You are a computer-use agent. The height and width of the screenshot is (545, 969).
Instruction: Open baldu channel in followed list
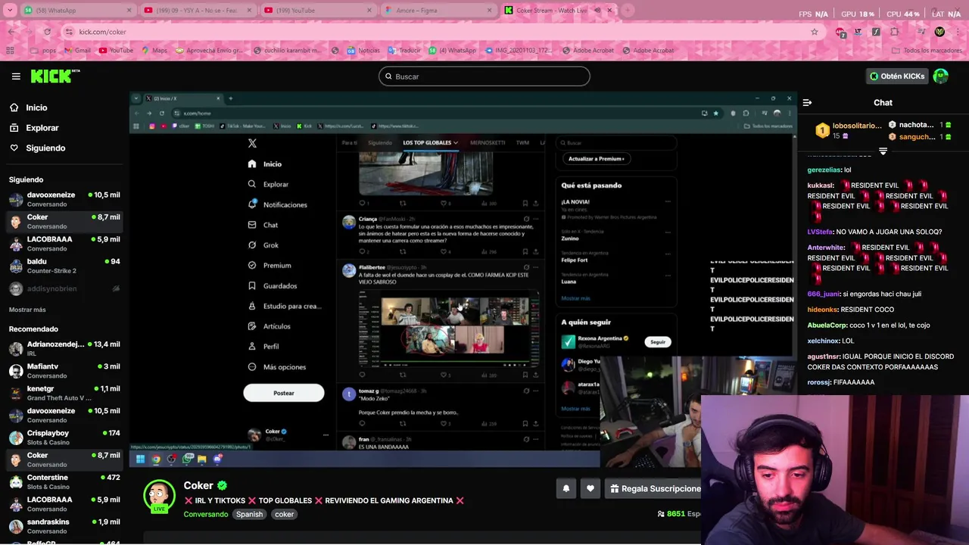(x=64, y=266)
